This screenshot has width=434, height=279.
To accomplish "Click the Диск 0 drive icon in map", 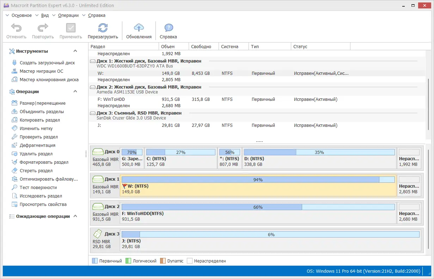I will [x=98, y=152].
